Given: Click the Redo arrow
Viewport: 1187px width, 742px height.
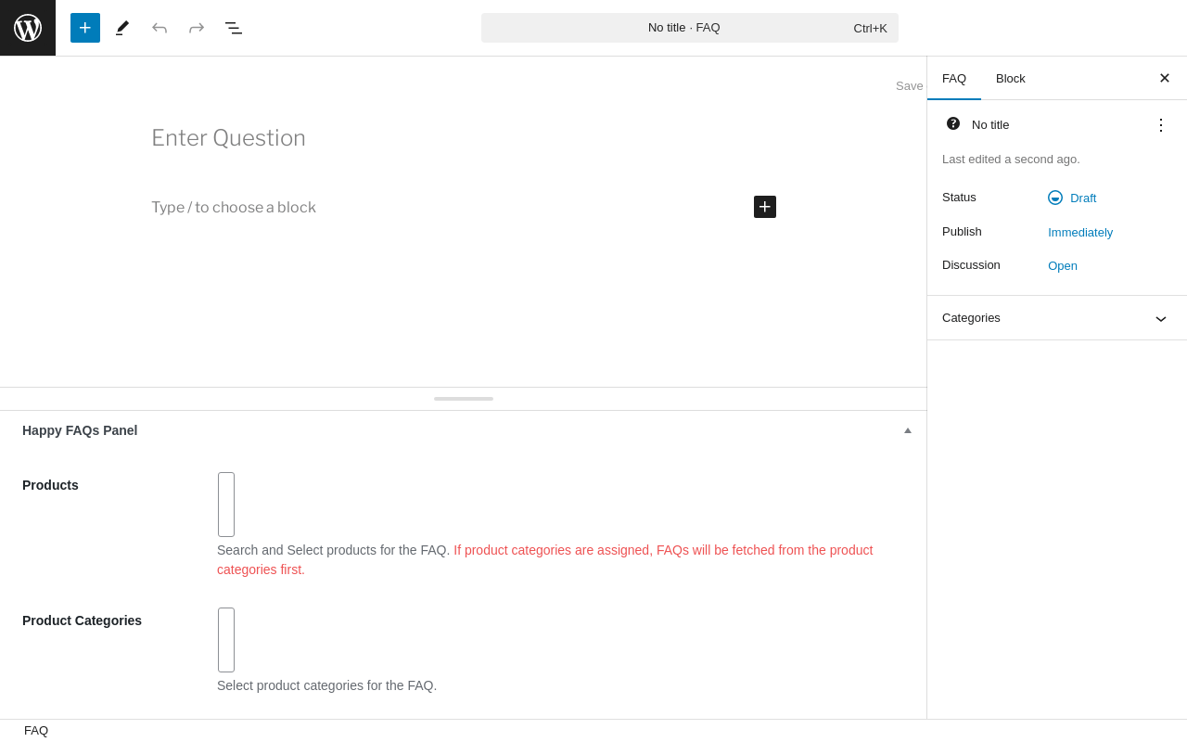Looking at the screenshot, I should click(197, 28).
